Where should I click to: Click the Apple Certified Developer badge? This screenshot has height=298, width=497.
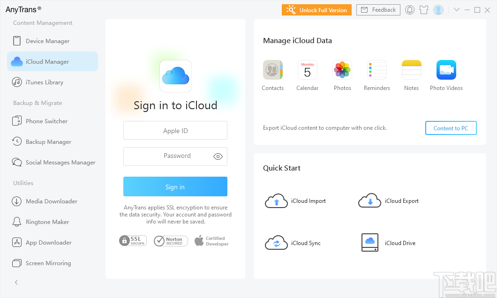[211, 241]
